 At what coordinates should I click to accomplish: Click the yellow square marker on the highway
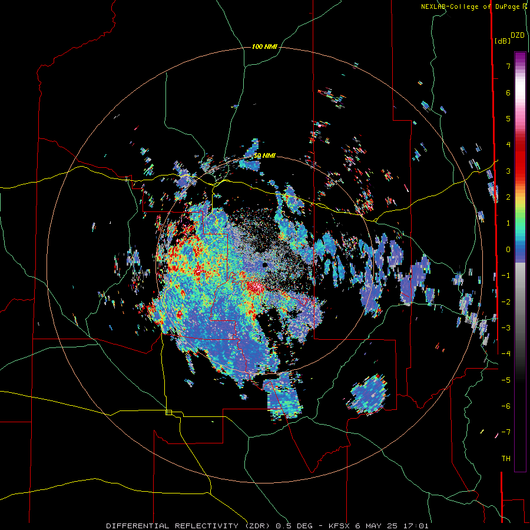[168, 412]
